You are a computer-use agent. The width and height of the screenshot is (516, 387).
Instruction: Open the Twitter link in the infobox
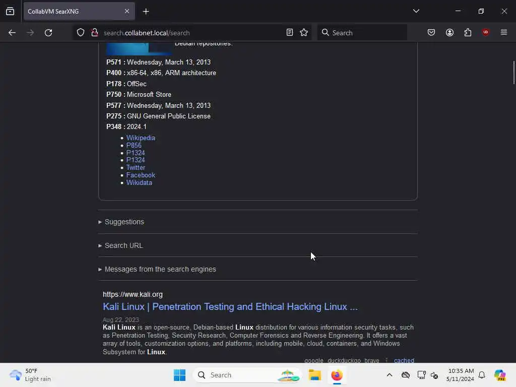point(136,167)
